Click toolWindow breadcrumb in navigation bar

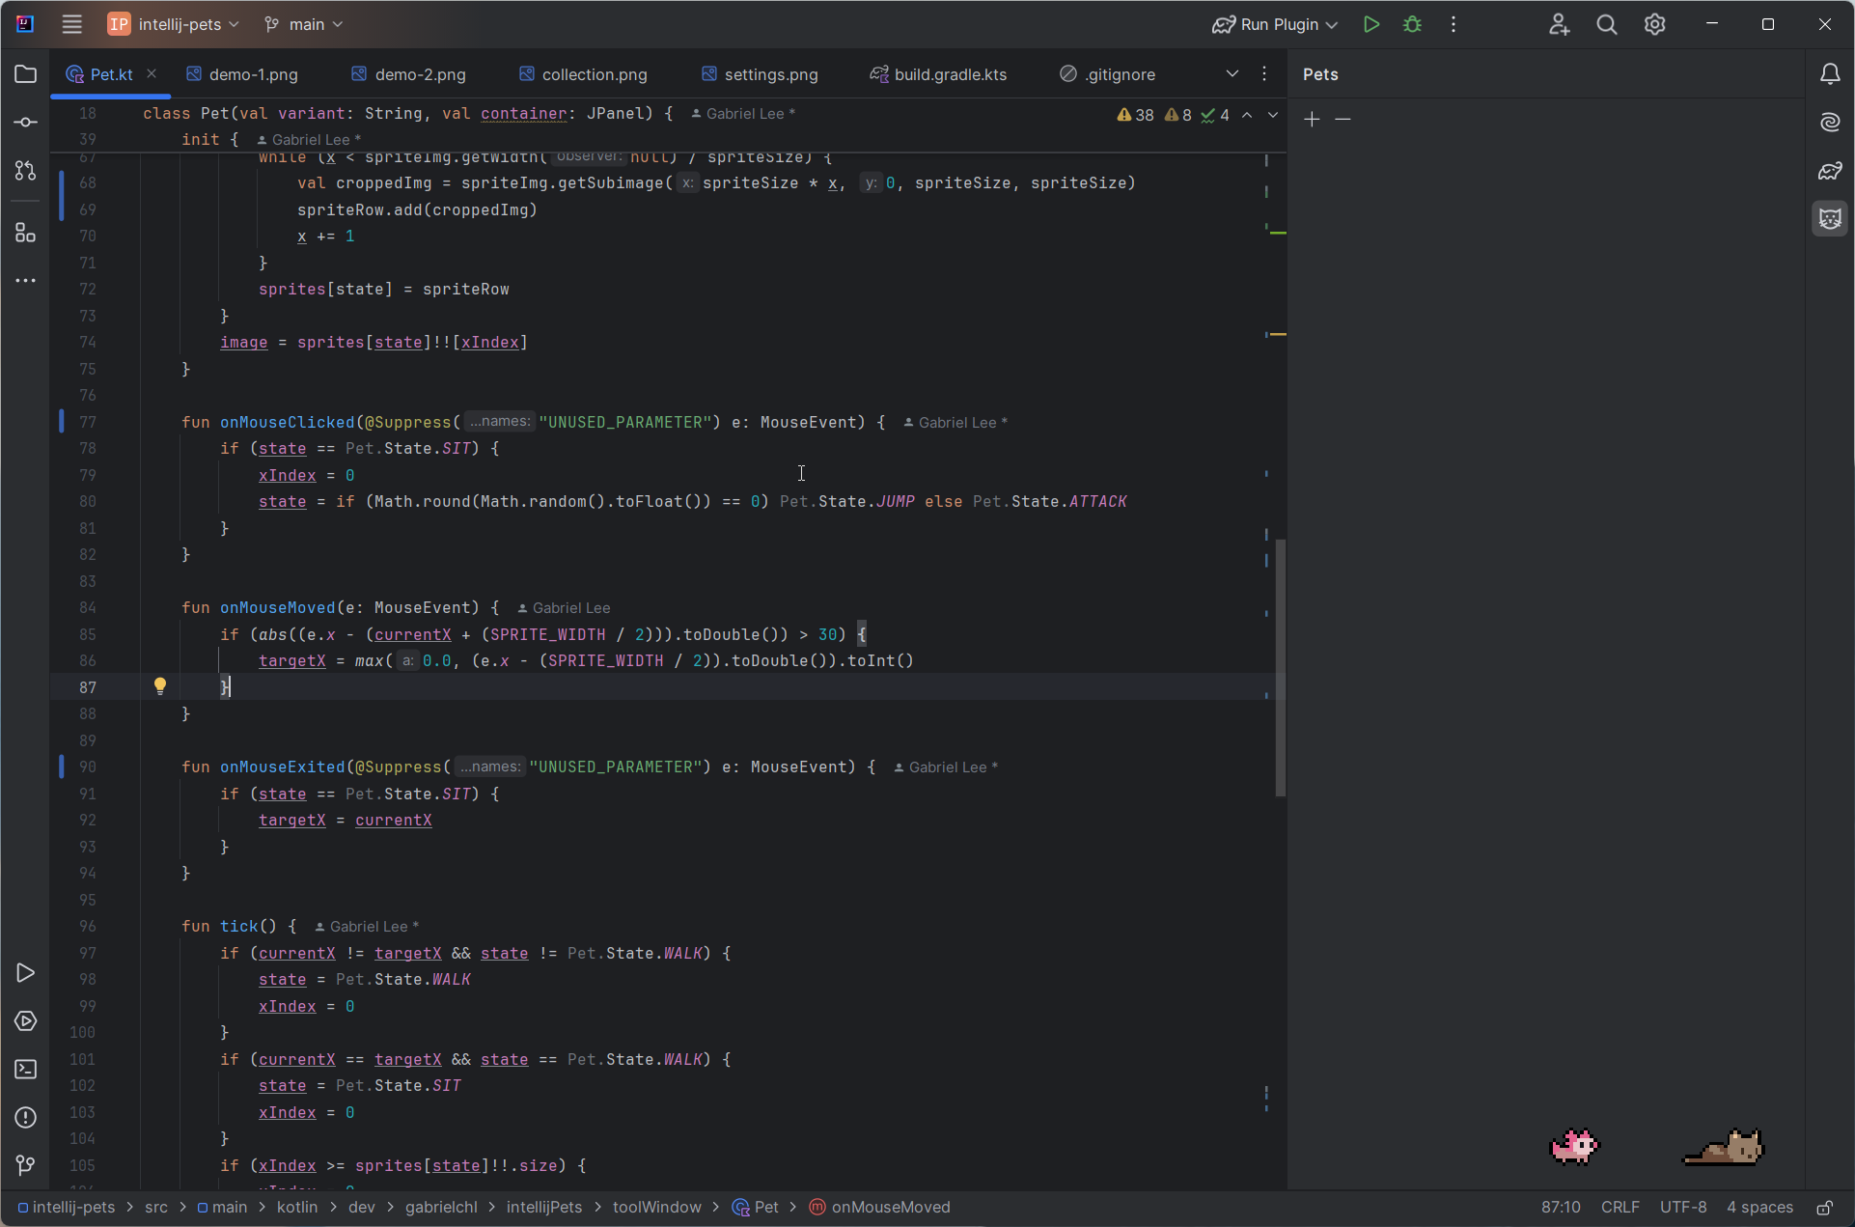tap(656, 1208)
